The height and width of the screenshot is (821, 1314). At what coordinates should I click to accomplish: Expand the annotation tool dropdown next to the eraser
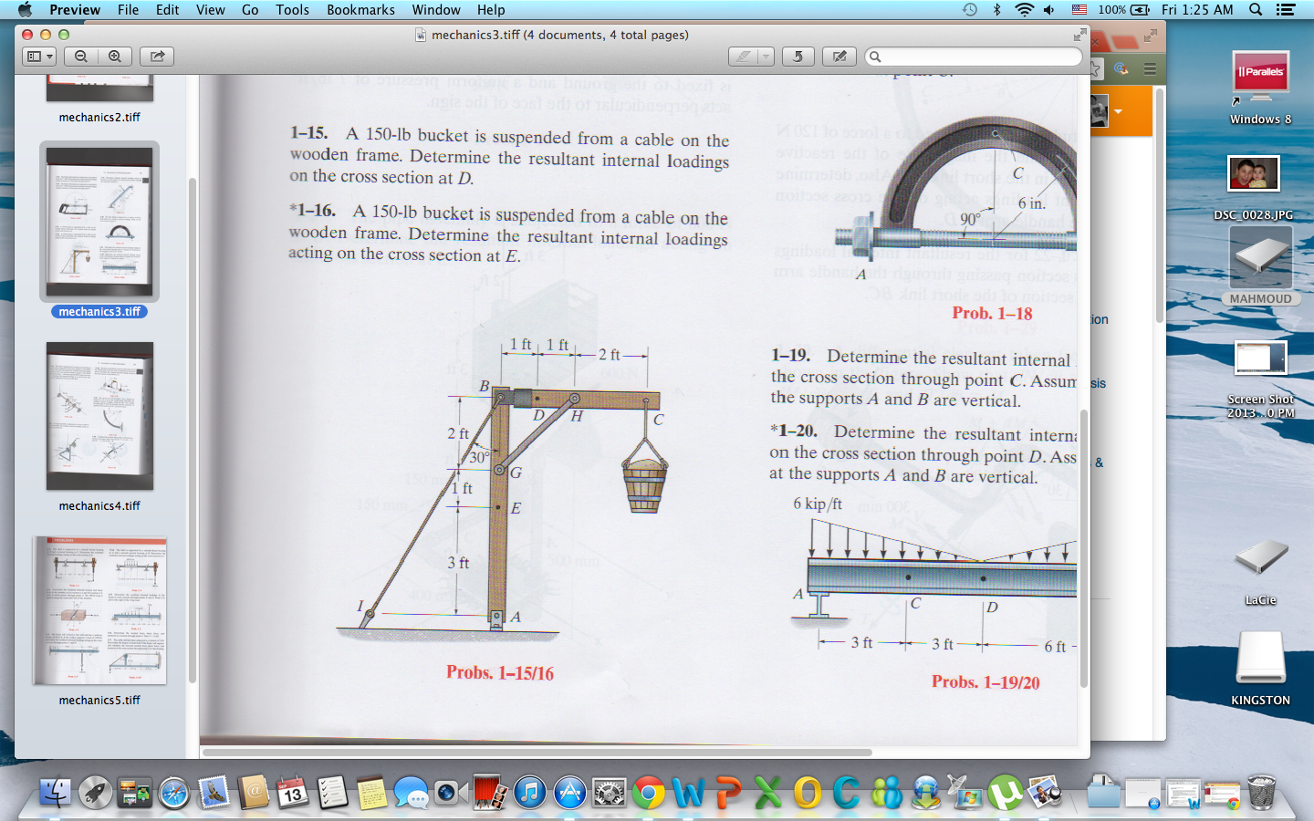[764, 56]
